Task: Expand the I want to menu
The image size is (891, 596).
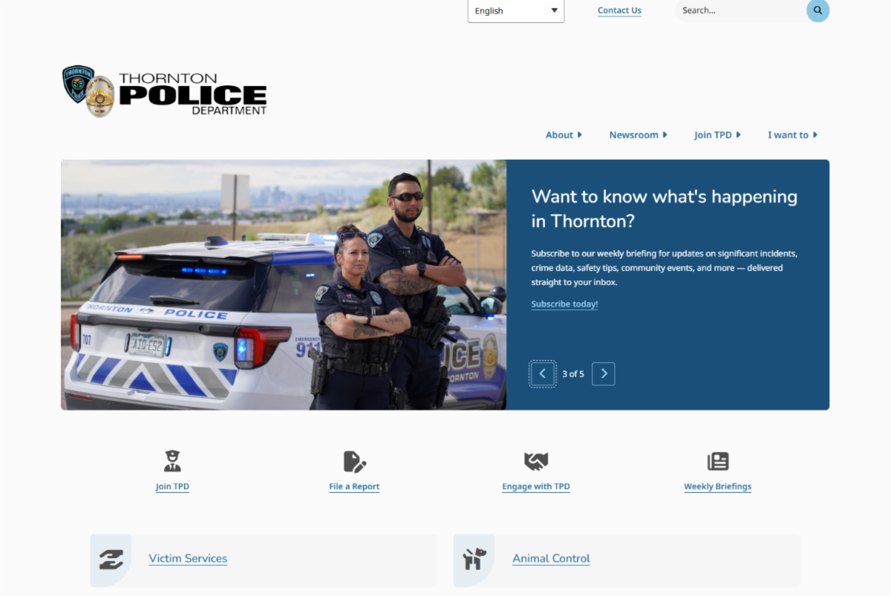Action: 792,135
